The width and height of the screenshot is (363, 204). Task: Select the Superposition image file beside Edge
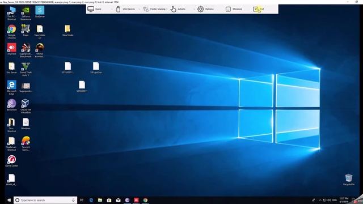tap(26, 87)
